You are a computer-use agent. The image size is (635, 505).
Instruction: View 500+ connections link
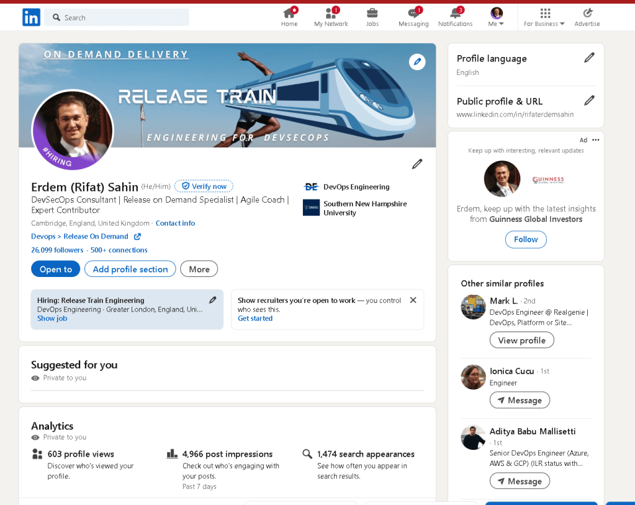119,250
